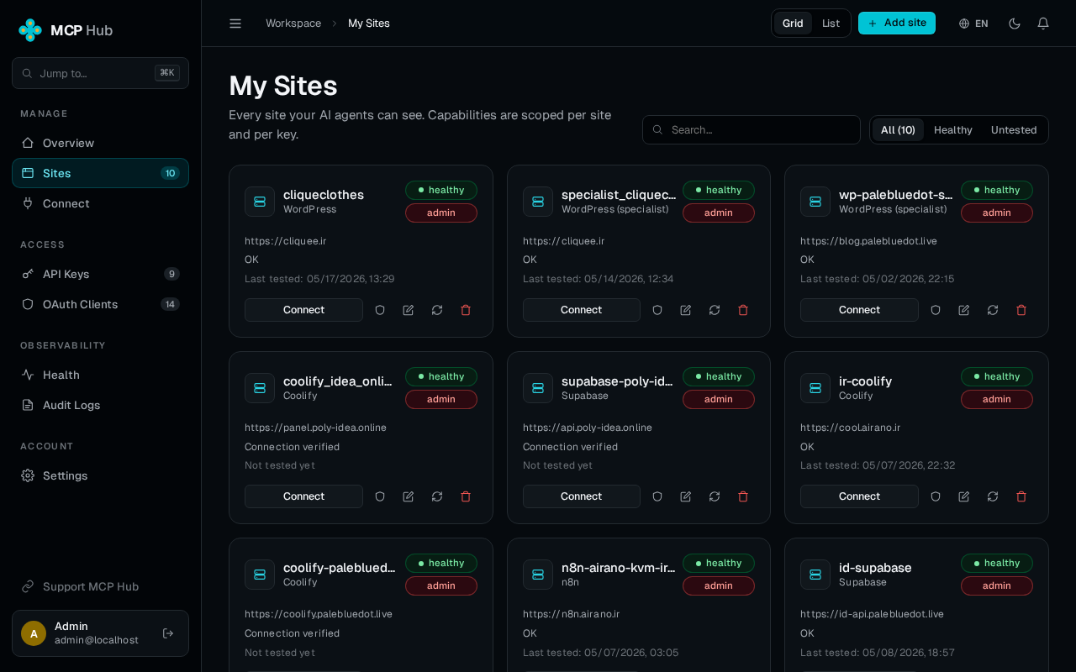Connect the wp-palebluedot site

click(x=859, y=310)
